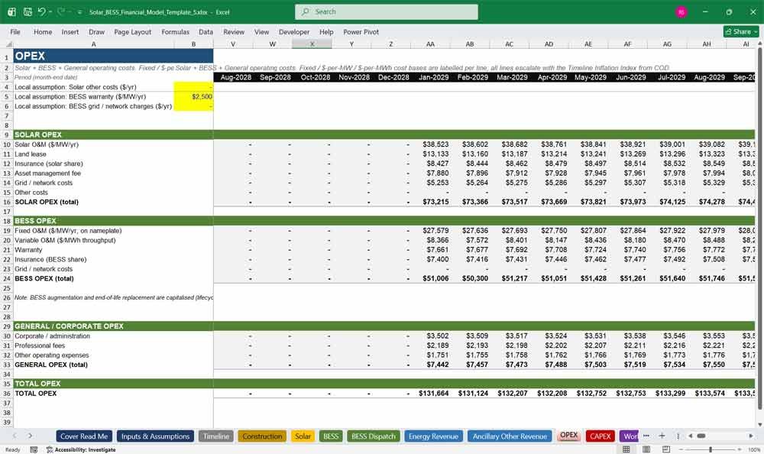This screenshot has width=764, height=454.
Task: Open the BESS sheet tab
Action: pyautogui.click(x=331, y=436)
